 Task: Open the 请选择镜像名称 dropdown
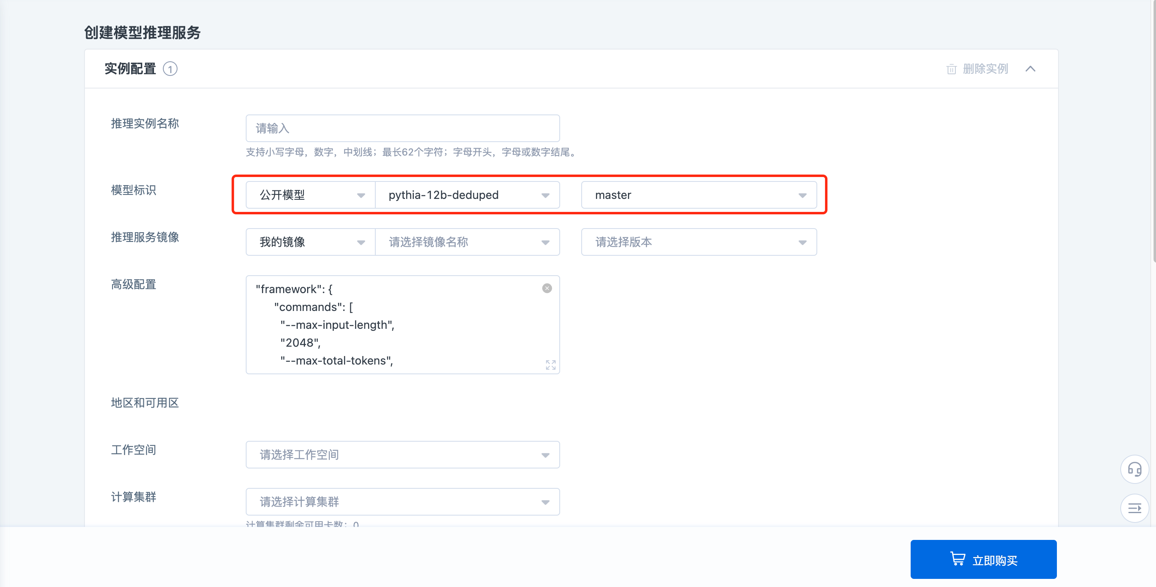click(x=467, y=242)
